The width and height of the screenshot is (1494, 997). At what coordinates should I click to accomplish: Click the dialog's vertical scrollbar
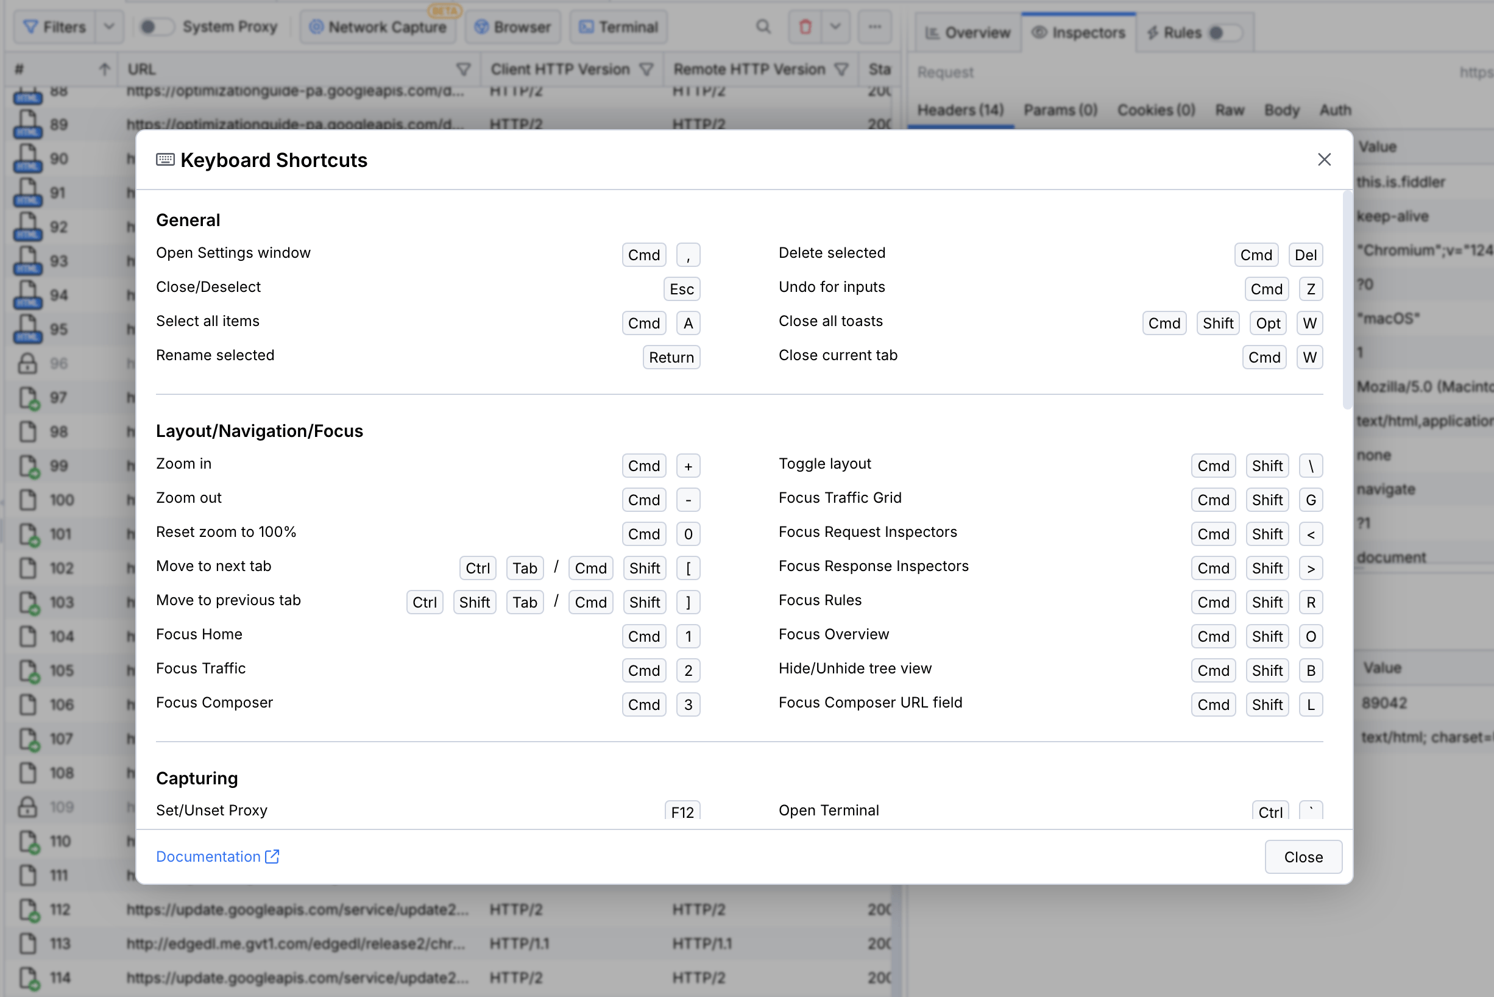point(1347,299)
